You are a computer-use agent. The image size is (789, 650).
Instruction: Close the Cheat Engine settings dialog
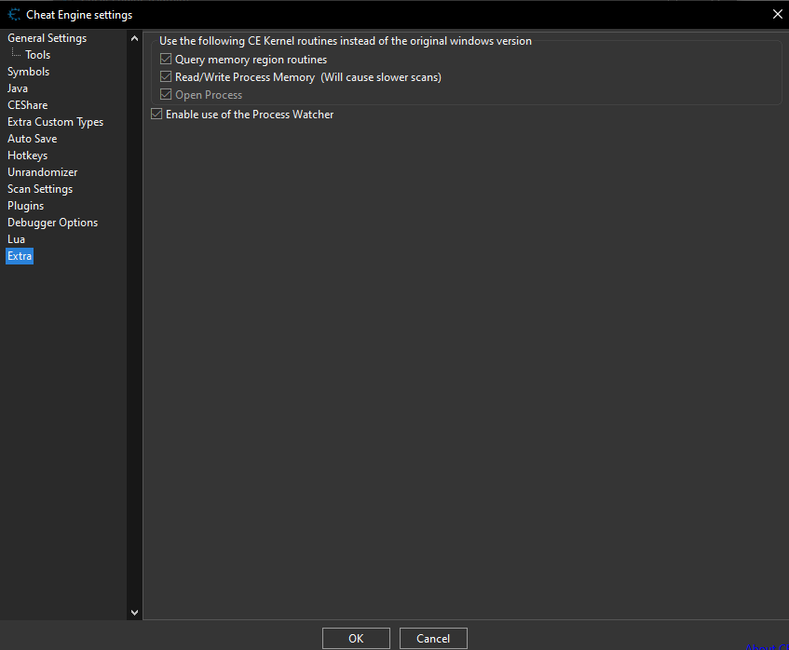[x=777, y=14]
